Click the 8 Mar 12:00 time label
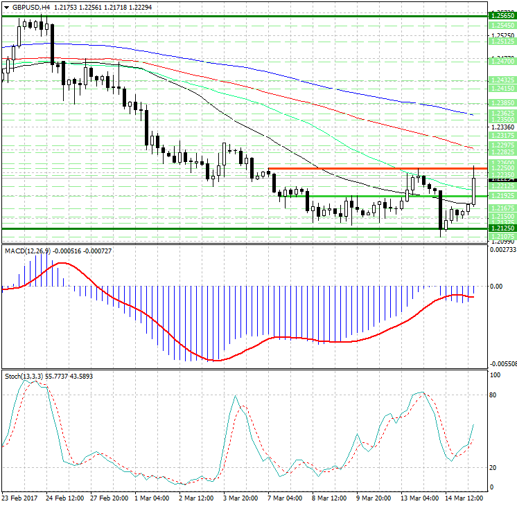Viewport: 517px width, 506px height. (x=329, y=498)
